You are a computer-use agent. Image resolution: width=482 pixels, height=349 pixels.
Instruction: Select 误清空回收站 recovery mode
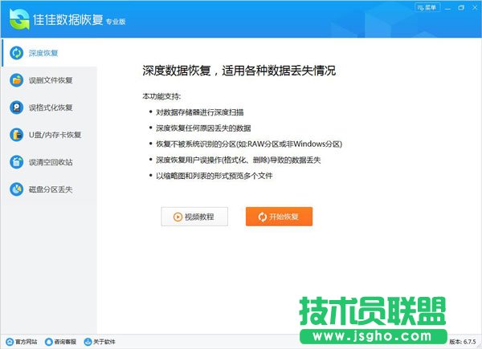(49, 162)
